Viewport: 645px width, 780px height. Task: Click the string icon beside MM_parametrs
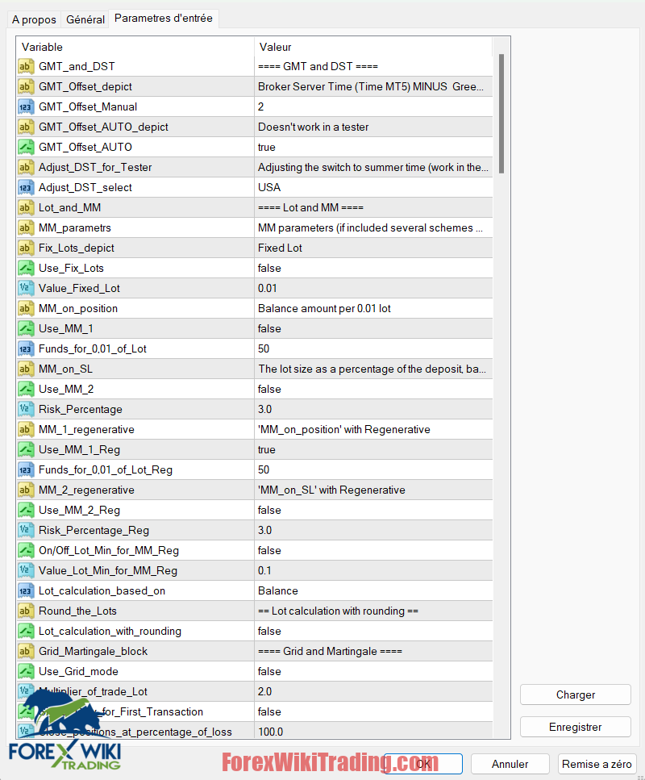[x=26, y=227]
